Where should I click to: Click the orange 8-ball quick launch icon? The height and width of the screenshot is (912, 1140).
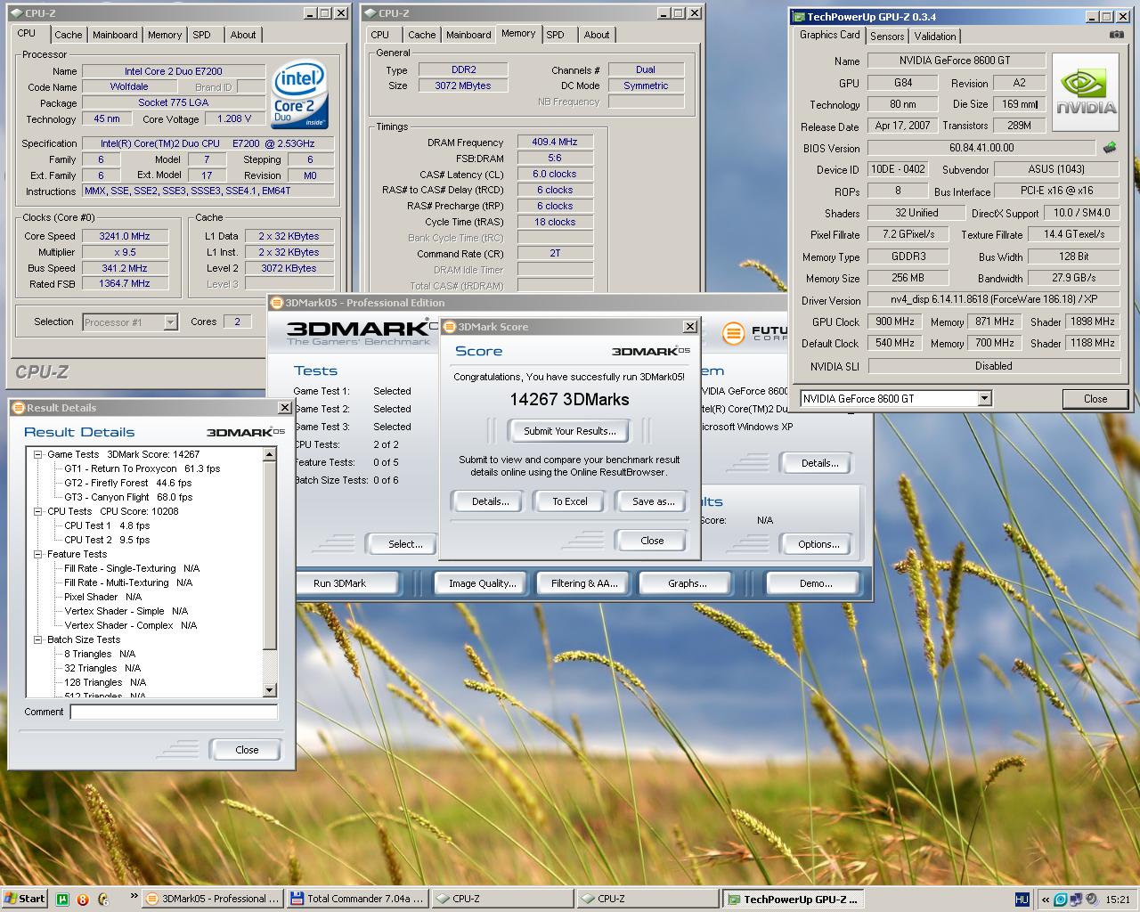[x=83, y=900]
